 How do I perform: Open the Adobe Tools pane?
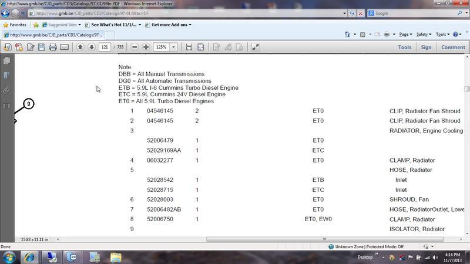click(404, 48)
